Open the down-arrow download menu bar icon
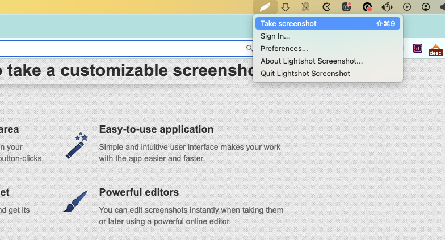The height and width of the screenshot is (240, 445). (x=285, y=7)
